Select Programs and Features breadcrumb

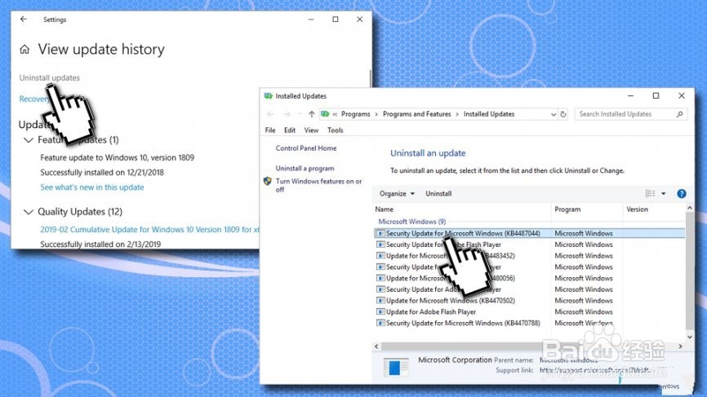click(416, 114)
